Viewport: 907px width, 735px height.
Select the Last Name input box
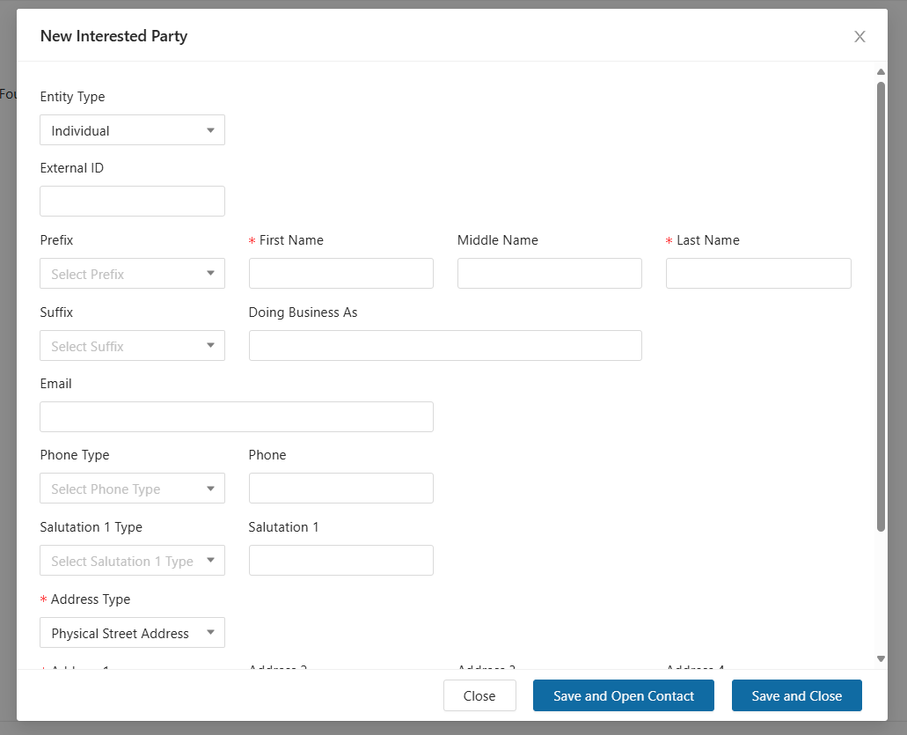click(758, 273)
